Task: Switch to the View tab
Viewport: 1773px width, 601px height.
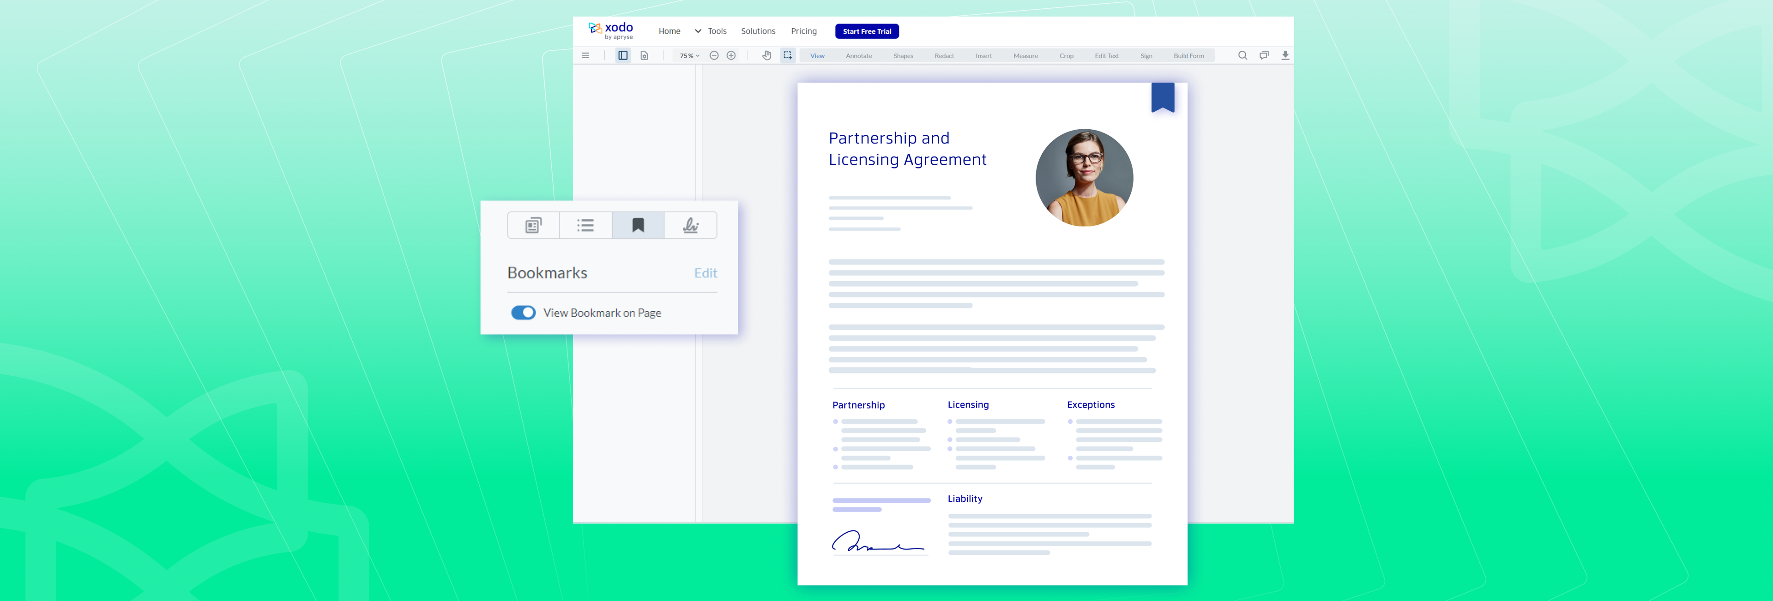Action: pyautogui.click(x=817, y=56)
